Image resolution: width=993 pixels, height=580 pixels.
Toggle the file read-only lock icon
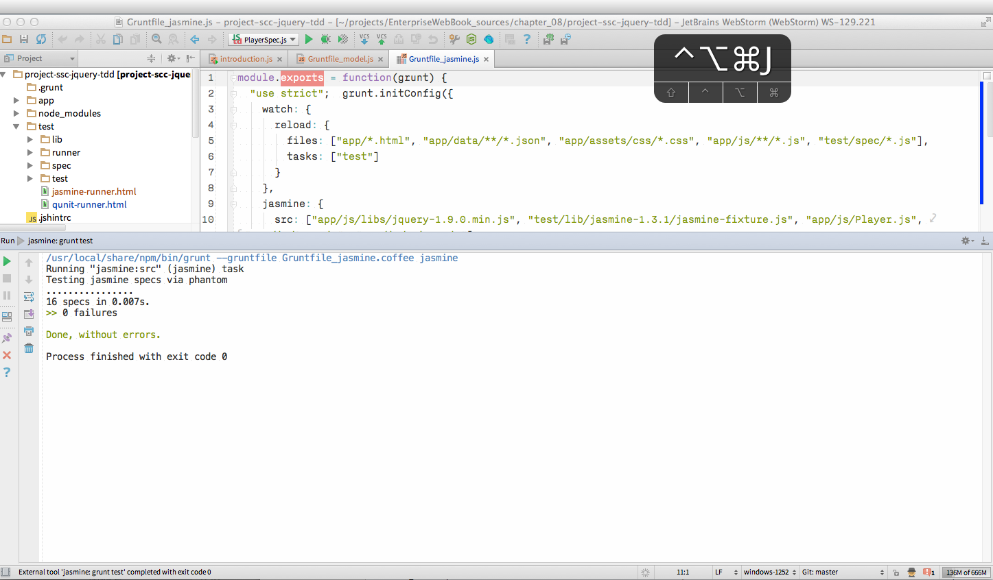(x=896, y=572)
